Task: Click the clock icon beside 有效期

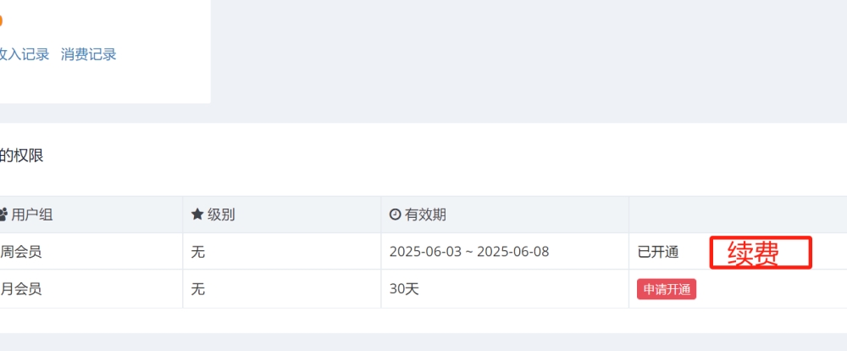Action: (x=395, y=214)
